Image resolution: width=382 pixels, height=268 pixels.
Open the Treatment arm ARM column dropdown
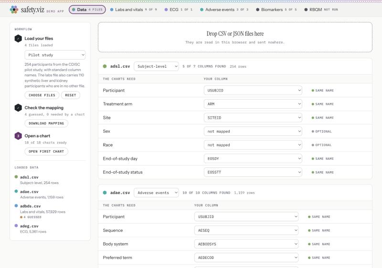pos(253,104)
